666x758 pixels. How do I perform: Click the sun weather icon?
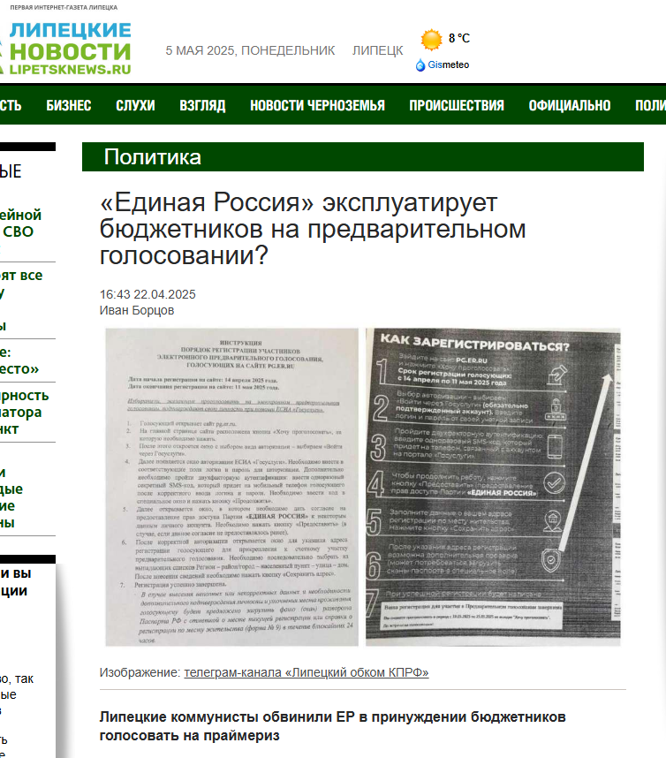pos(431,40)
